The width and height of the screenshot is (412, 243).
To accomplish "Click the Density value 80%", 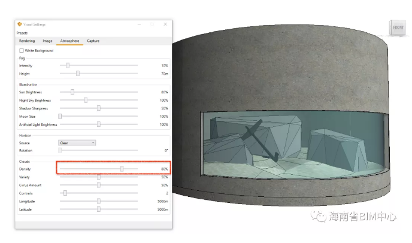I will (165, 169).
